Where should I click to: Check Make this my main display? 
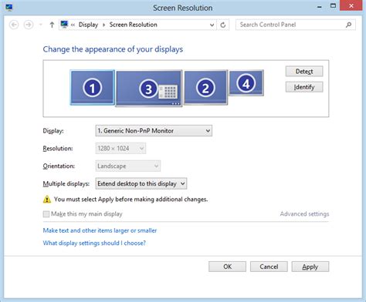46,214
